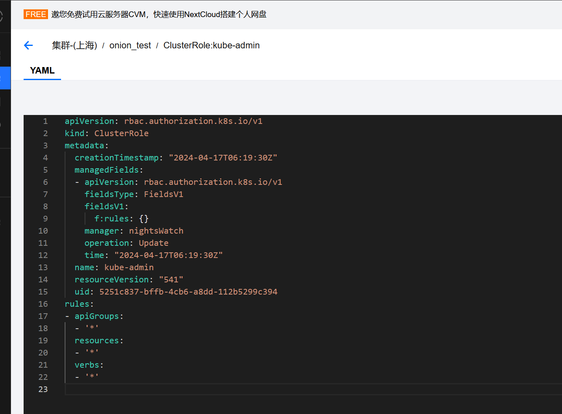Image resolution: width=562 pixels, height=414 pixels.
Task: Place cursor on empty line 23
Action: (x=313, y=389)
